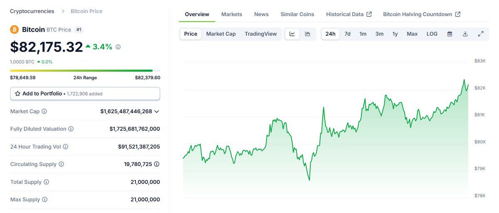
Task: Click the external link icon after Historical Data
Action: (x=369, y=14)
